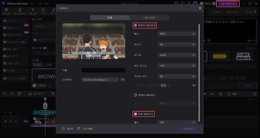
Task: Select 오디오 내보내기 audio export radio
Action: (x=136, y=95)
